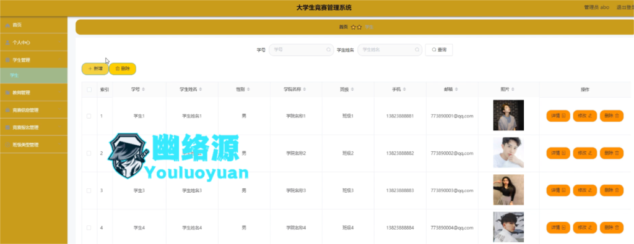Image resolution: width=634 pixels, height=244 pixels.
Task: Click the 新增 add button
Action: coord(95,69)
